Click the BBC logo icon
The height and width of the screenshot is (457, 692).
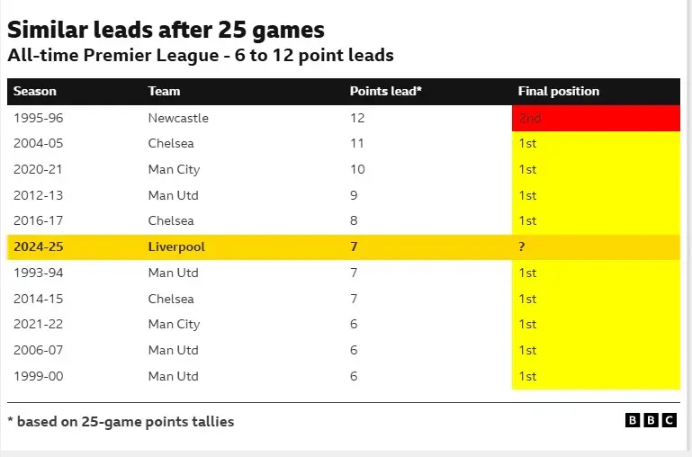[650, 420]
